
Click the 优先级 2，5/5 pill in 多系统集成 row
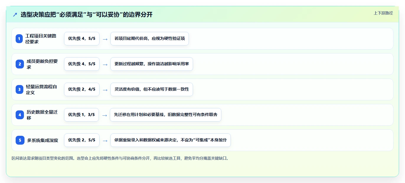pyautogui.click(x=82, y=140)
